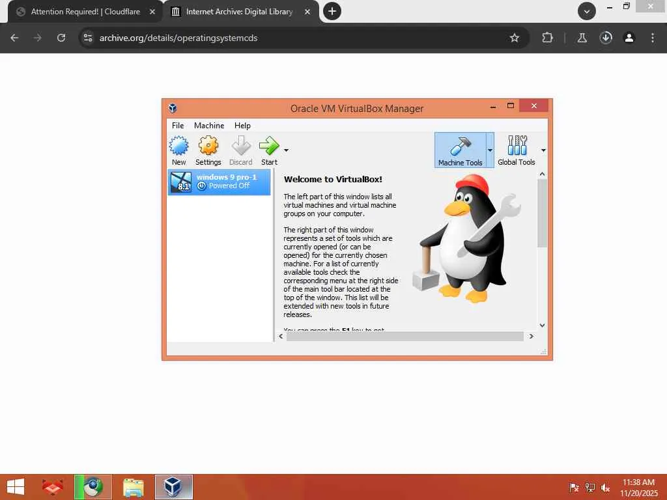
Task: Bookmark this page with the star icon
Action: pyautogui.click(x=515, y=38)
